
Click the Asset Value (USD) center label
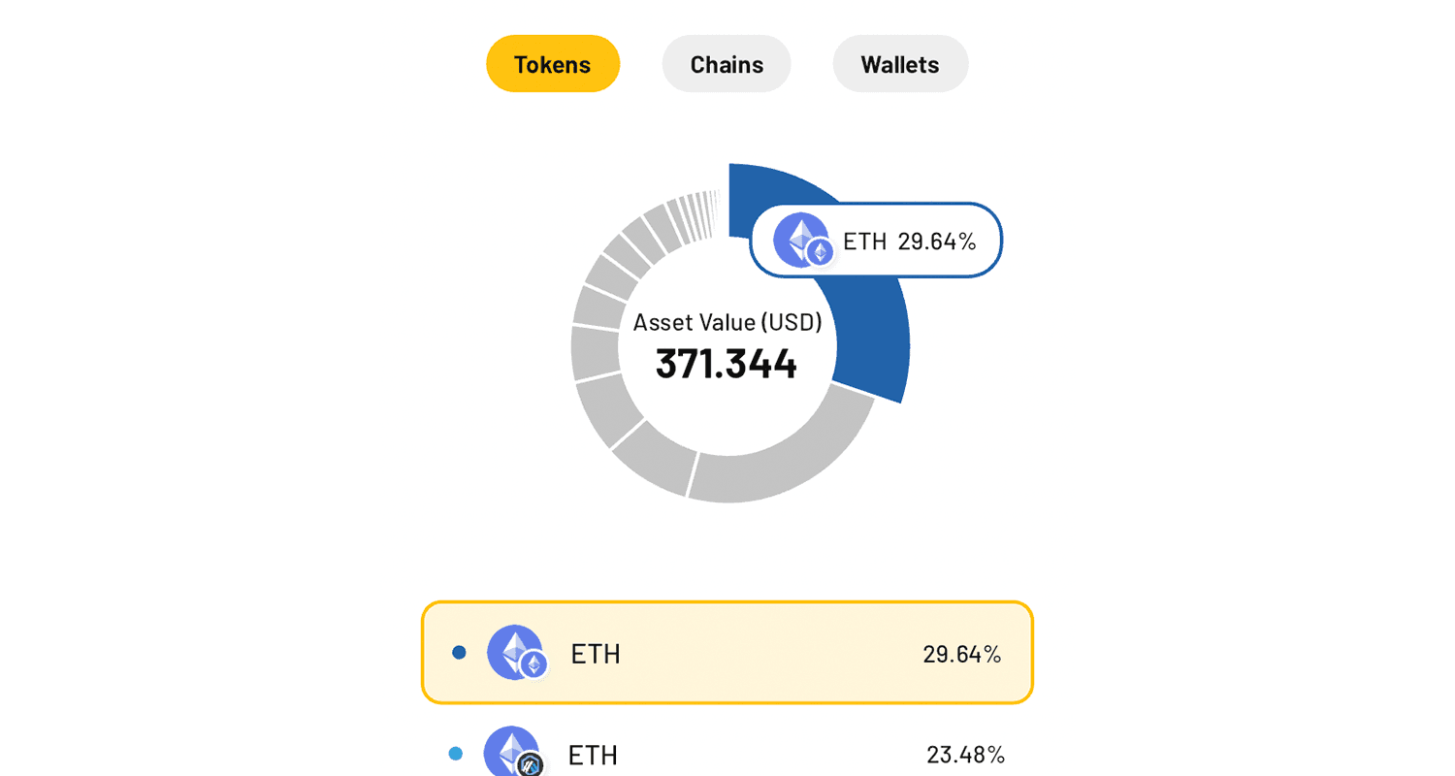coord(727,322)
